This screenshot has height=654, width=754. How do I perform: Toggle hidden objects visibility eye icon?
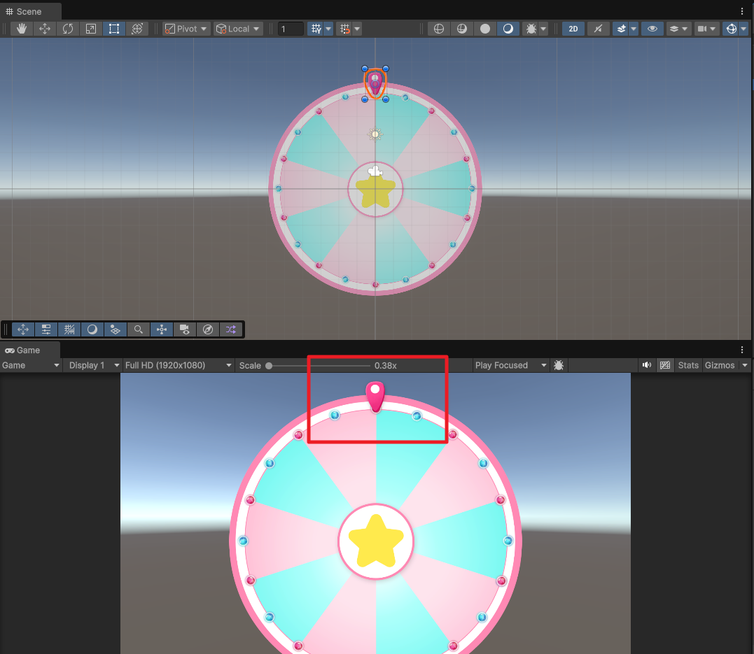[x=652, y=29]
